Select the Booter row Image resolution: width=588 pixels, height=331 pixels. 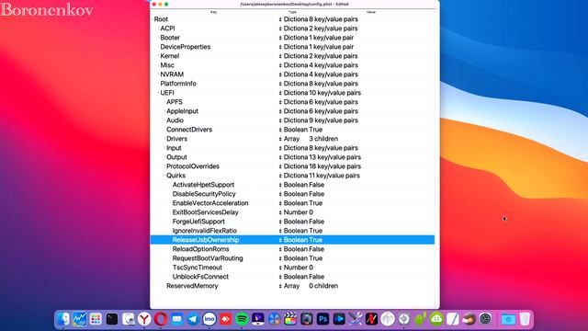[x=292, y=38]
